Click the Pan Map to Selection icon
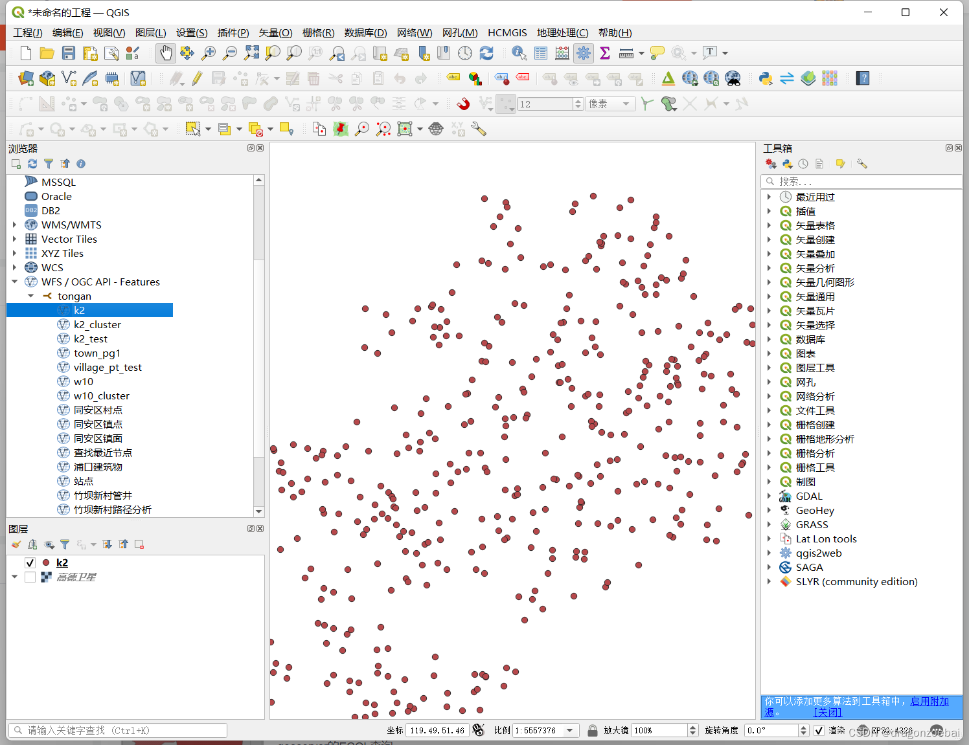This screenshot has height=745, width=969. (187, 53)
